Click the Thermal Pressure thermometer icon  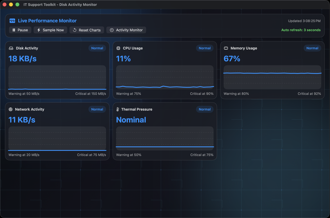(118, 109)
